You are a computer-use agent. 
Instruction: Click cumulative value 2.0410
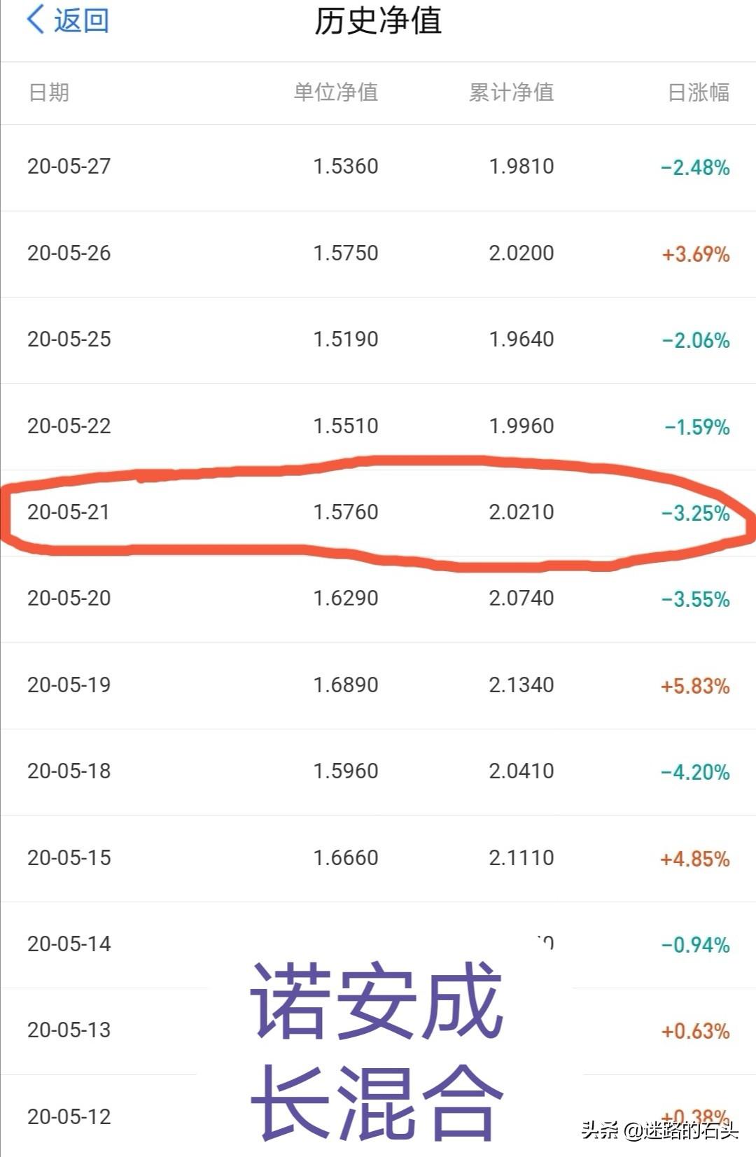point(521,771)
